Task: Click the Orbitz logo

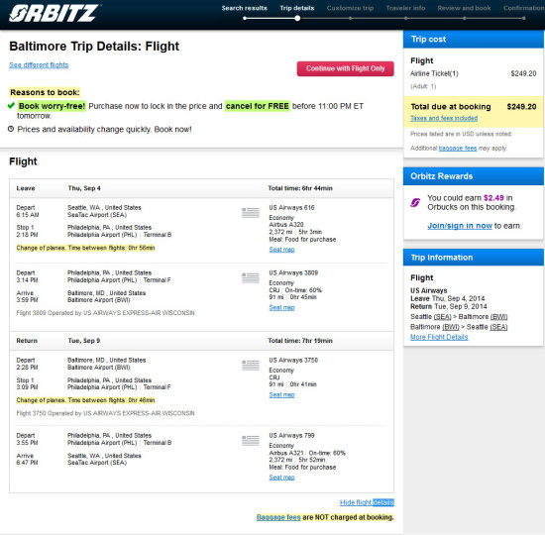Action: tap(54, 13)
